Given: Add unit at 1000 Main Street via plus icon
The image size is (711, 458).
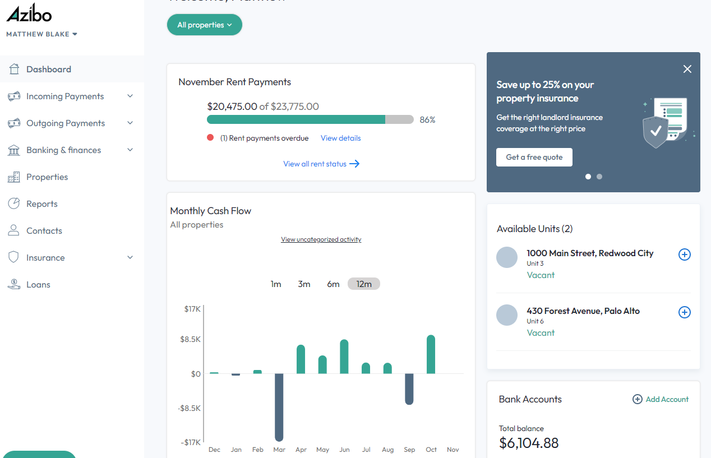Looking at the screenshot, I should click(685, 255).
